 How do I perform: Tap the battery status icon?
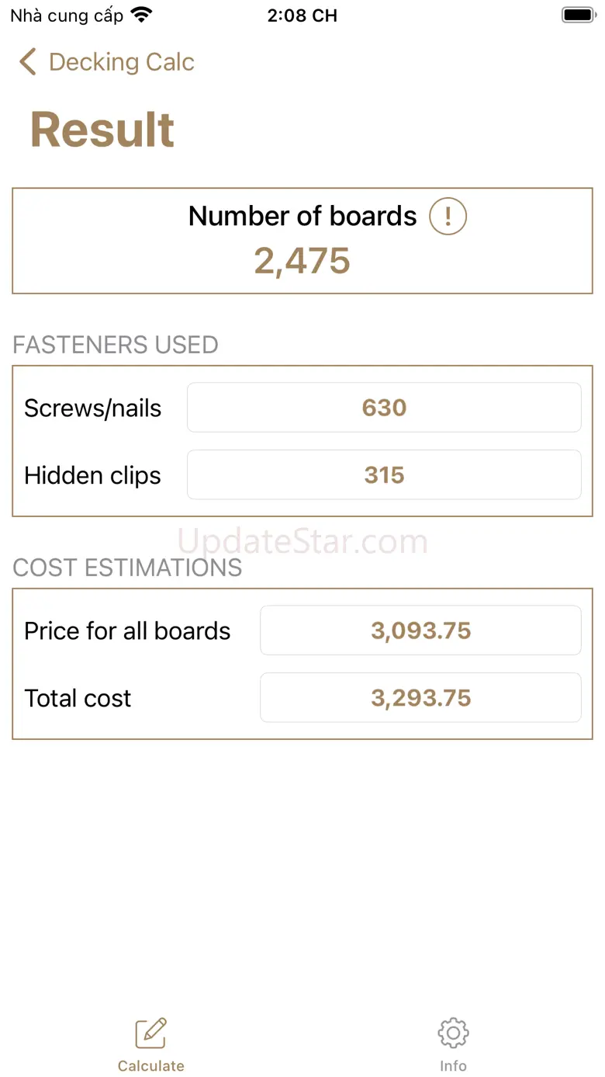tap(577, 15)
